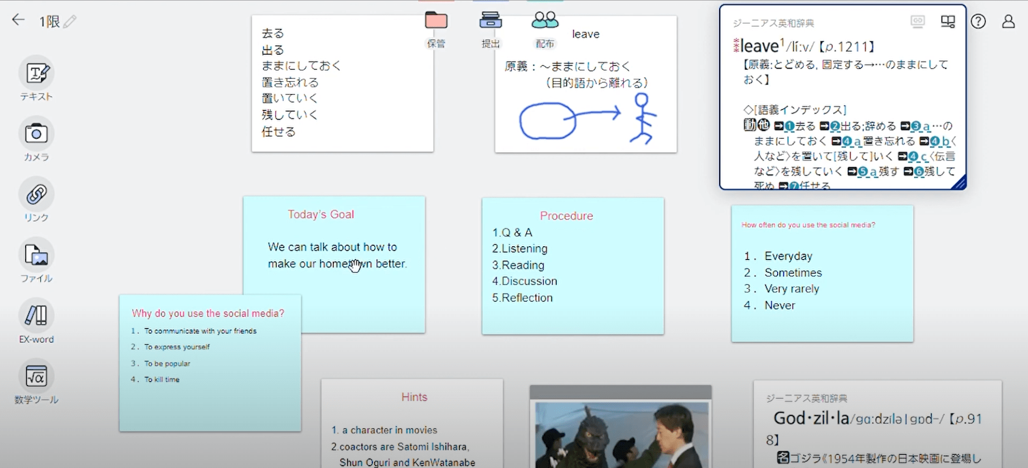Click the open-book icon on leave dictionary card
Screen dimensions: 1028x468
pyautogui.click(x=948, y=22)
